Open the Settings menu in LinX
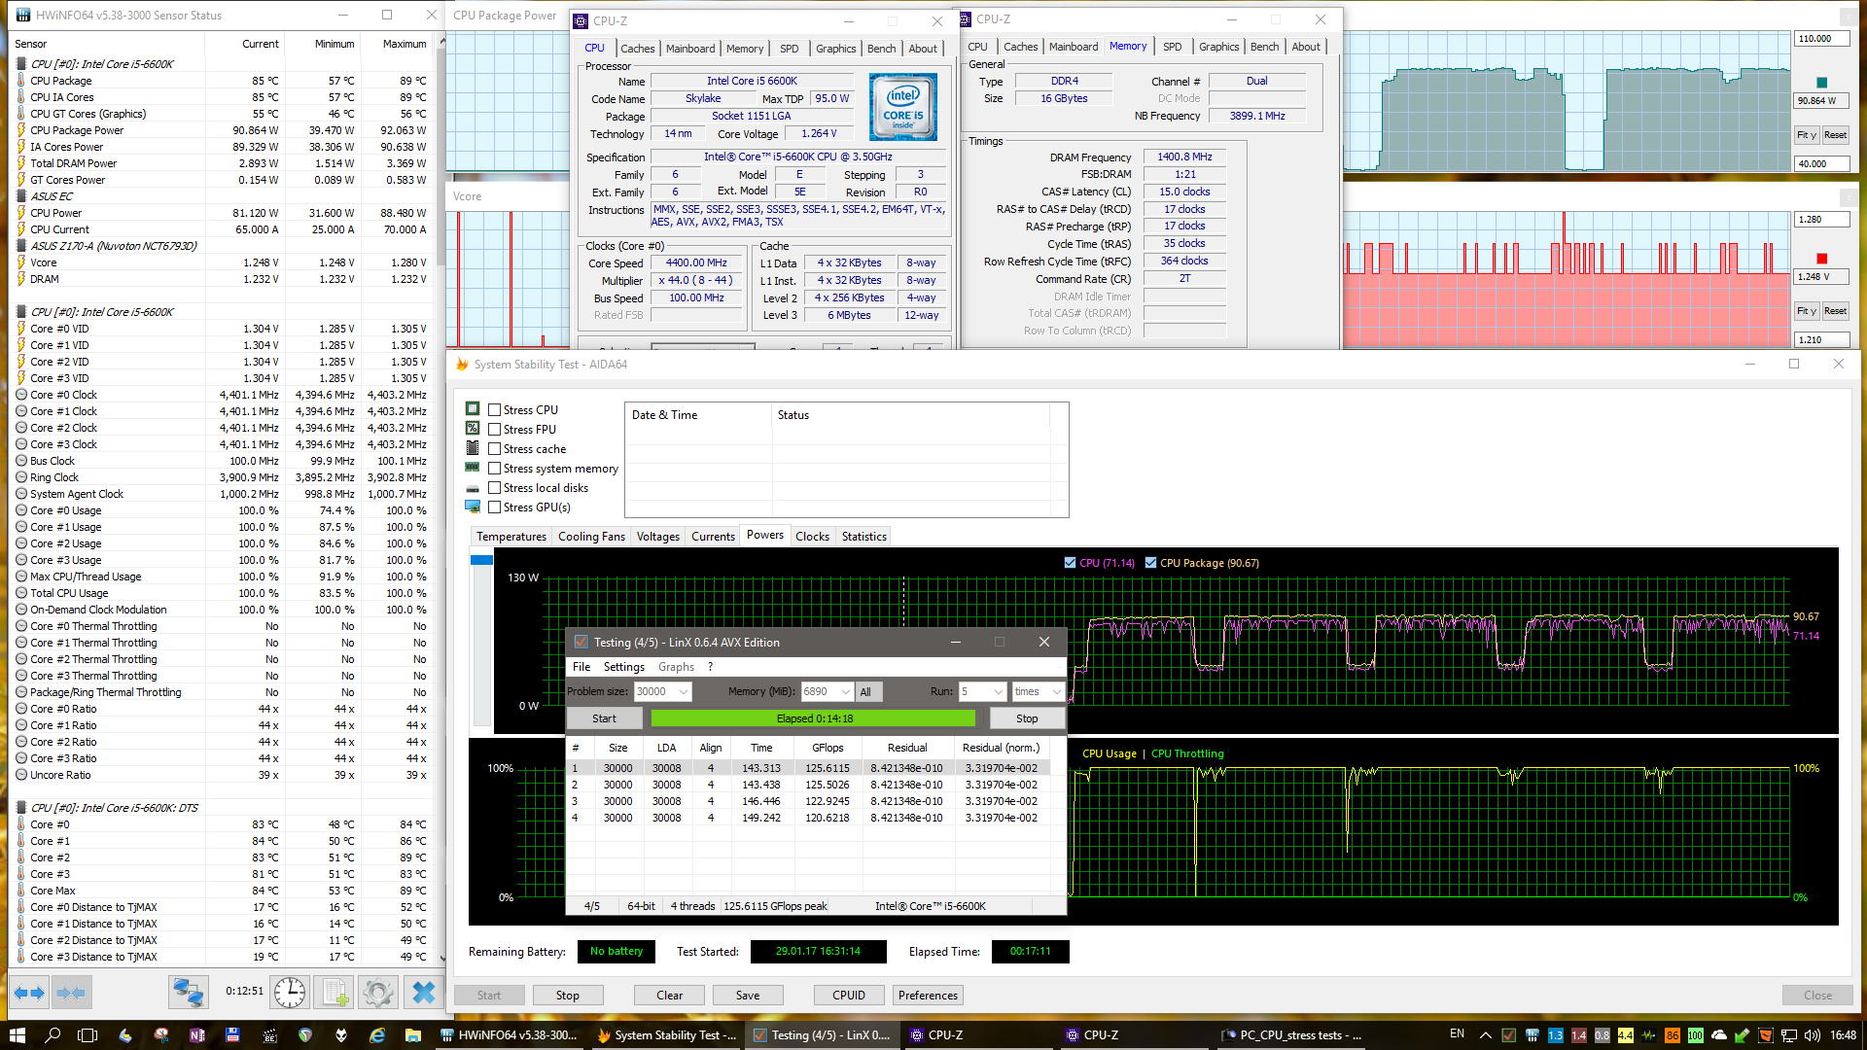The image size is (1867, 1050). [x=623, y=667]
